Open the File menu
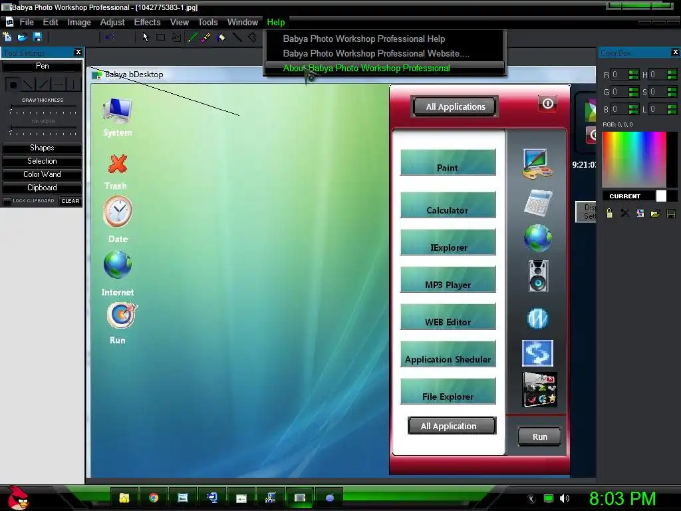Screen dimensions: 681x511 [27, 22]
